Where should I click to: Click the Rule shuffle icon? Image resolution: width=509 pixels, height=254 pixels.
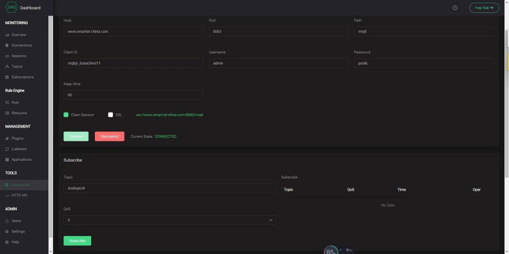click(7, 103)
